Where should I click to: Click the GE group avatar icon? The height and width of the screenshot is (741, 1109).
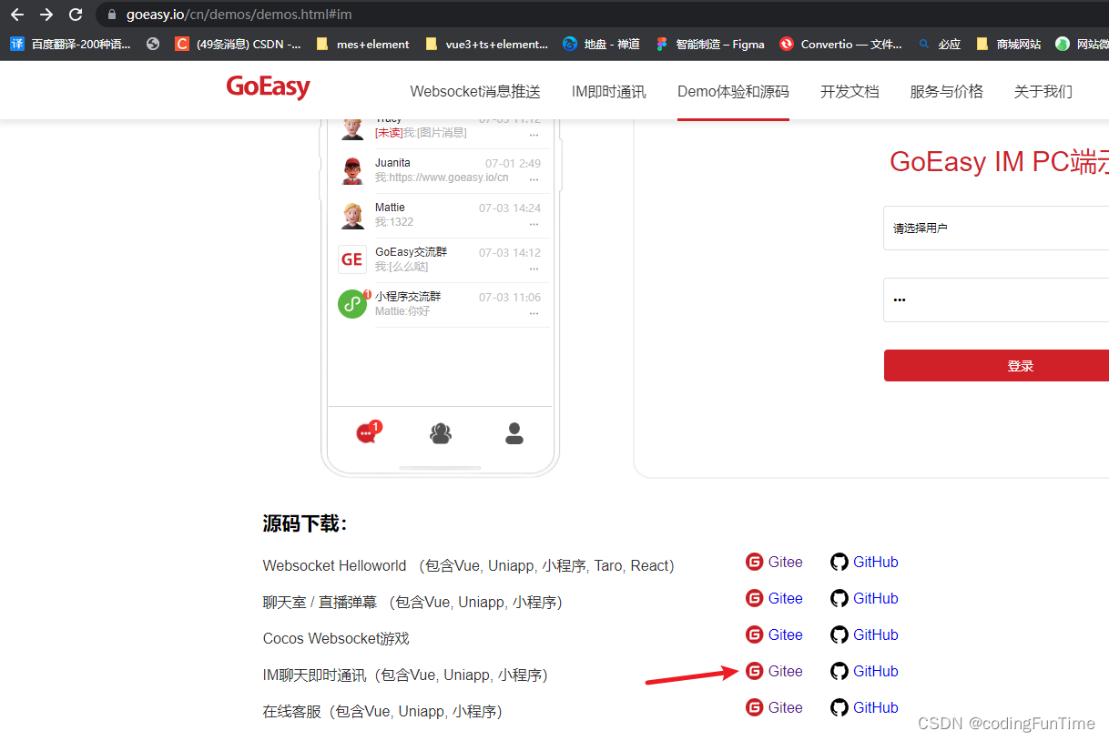coord(352,259)
